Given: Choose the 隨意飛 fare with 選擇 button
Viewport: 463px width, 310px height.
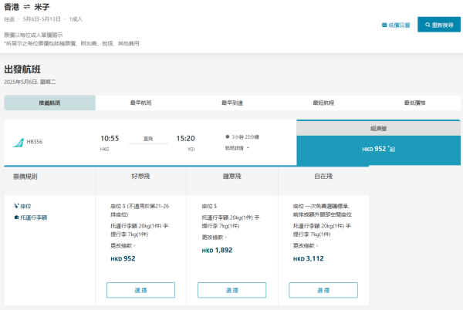Looking at the screenshot, I should (231, 290).
